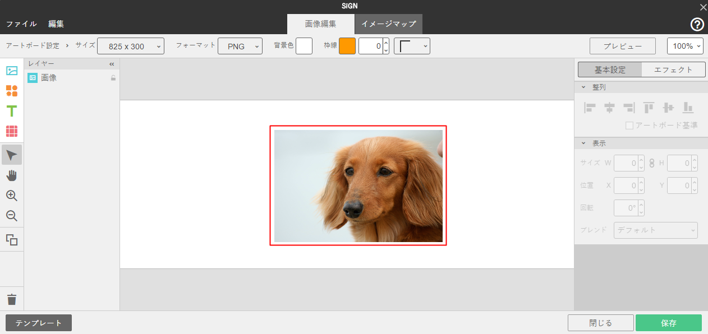Image resolution: width=708 pixels, height=334 pixels.
Task: Select the dog image on canvas
Action: pos(358,185)
